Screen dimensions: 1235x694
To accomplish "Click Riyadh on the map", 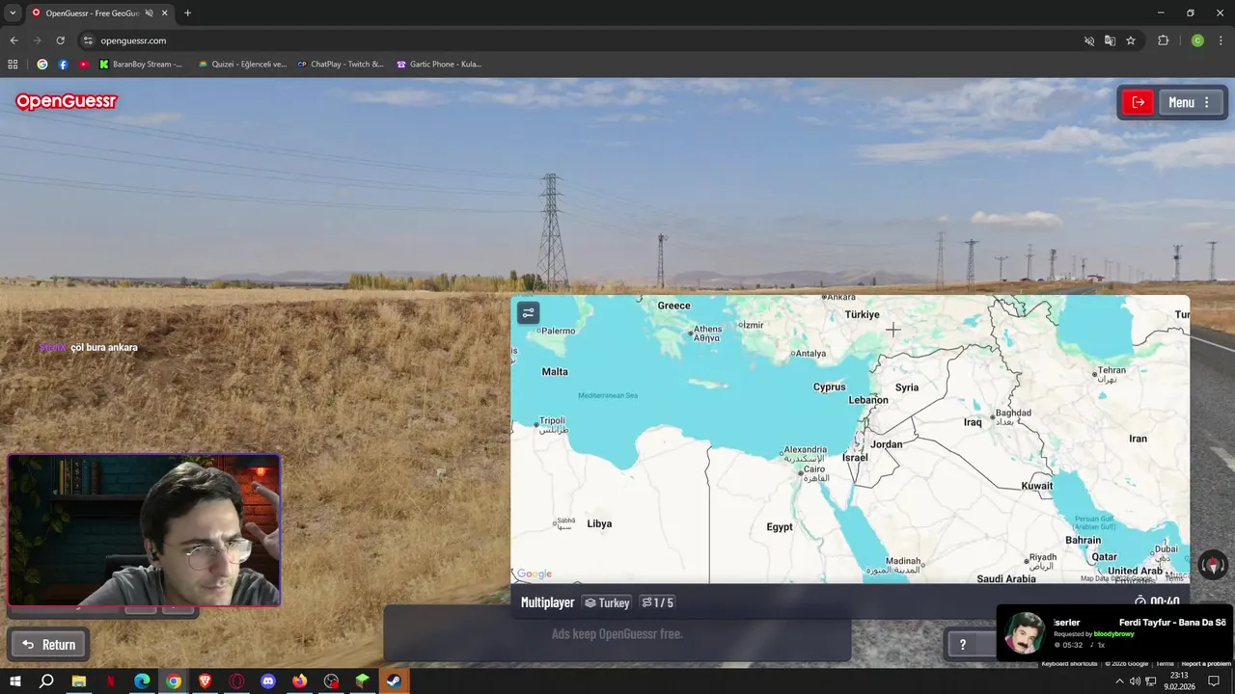I will tap(1041, 561).
